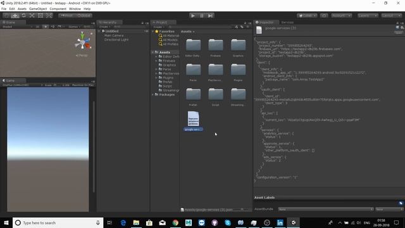Open the Script folder thumbnail
This screenshot has height=228, width=405.
click(x=216, y=94)
